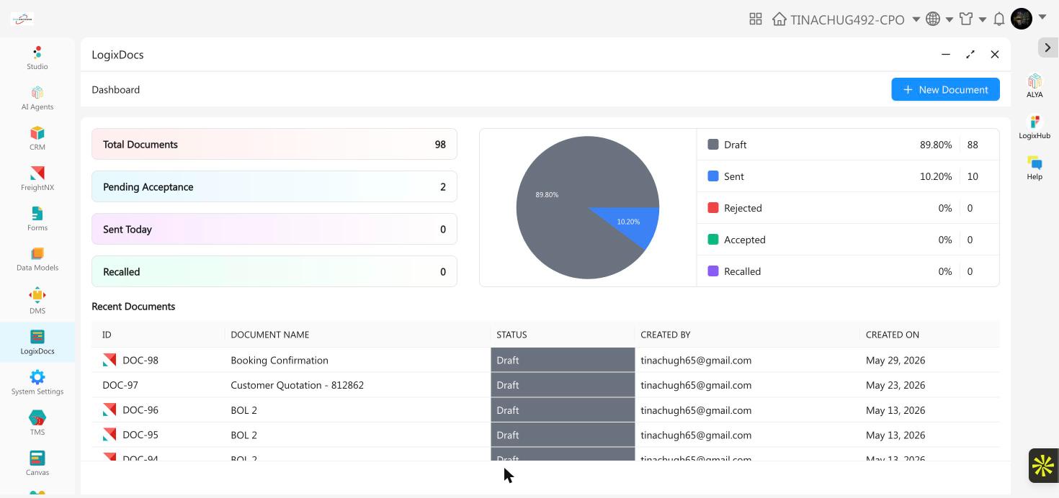Open the Pending Acceptance card
1059x498 pixels.
pos(274,186)
